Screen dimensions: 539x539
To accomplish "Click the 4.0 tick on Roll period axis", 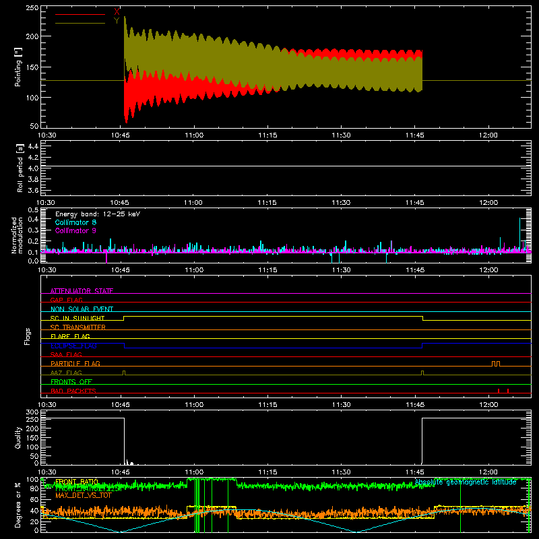I will [x=33, y=168].
